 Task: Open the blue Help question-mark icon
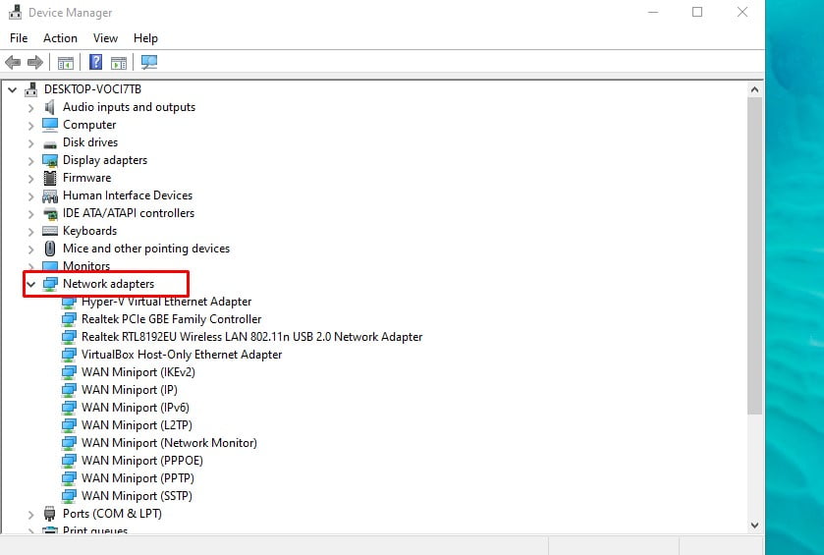coord(95,62)
